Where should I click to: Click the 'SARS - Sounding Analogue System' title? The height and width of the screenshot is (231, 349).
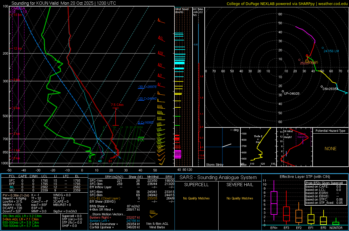218,178
